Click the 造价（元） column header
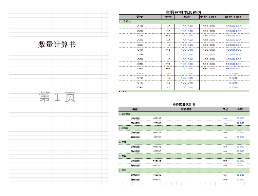Viewport: 258px width, 196px height. pyautogui.click(x=234, y=17)
